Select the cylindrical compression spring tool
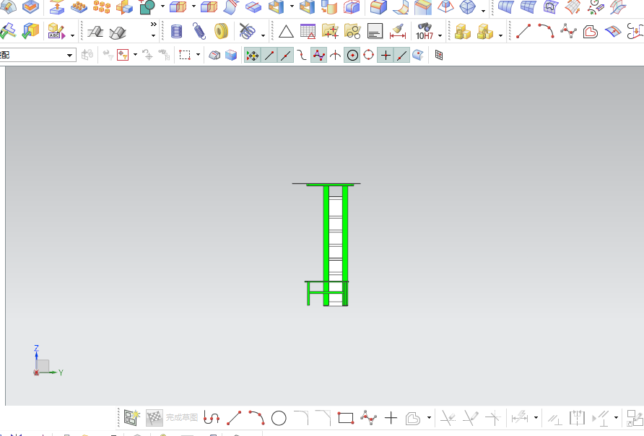 click(x=177, y=32)
